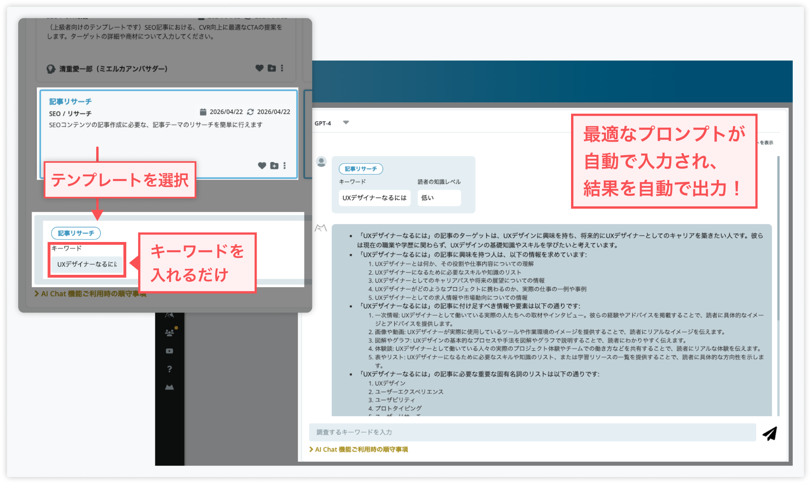Open the 読者の知識レベル field showing 低い
Screen dimensions: 811x484
[439, 198]
